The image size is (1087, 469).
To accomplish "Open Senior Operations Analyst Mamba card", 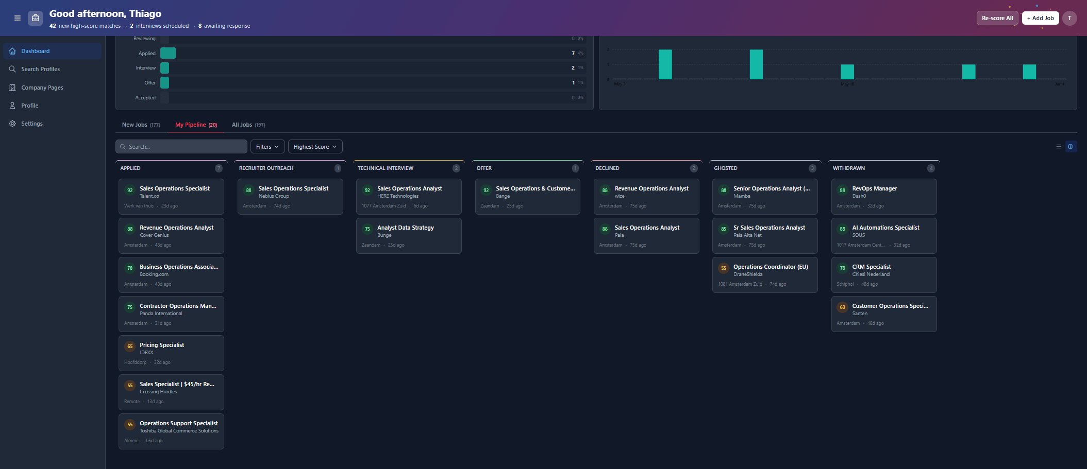I will 765,197.
